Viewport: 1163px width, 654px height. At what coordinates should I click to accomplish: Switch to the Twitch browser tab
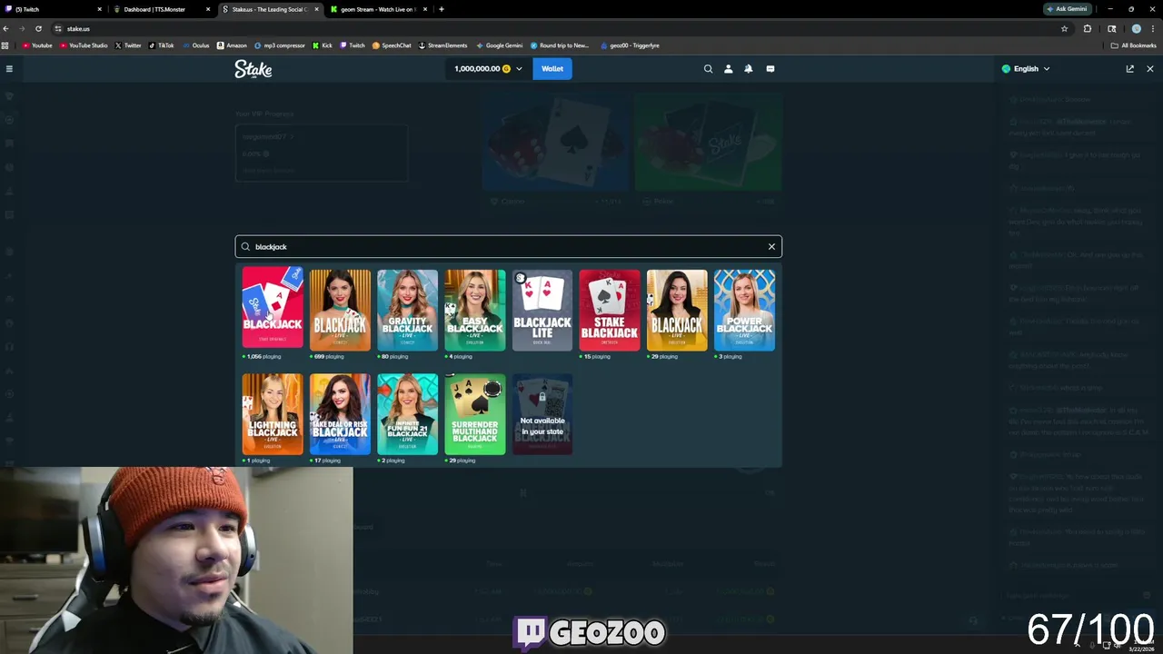pos(53,9)
